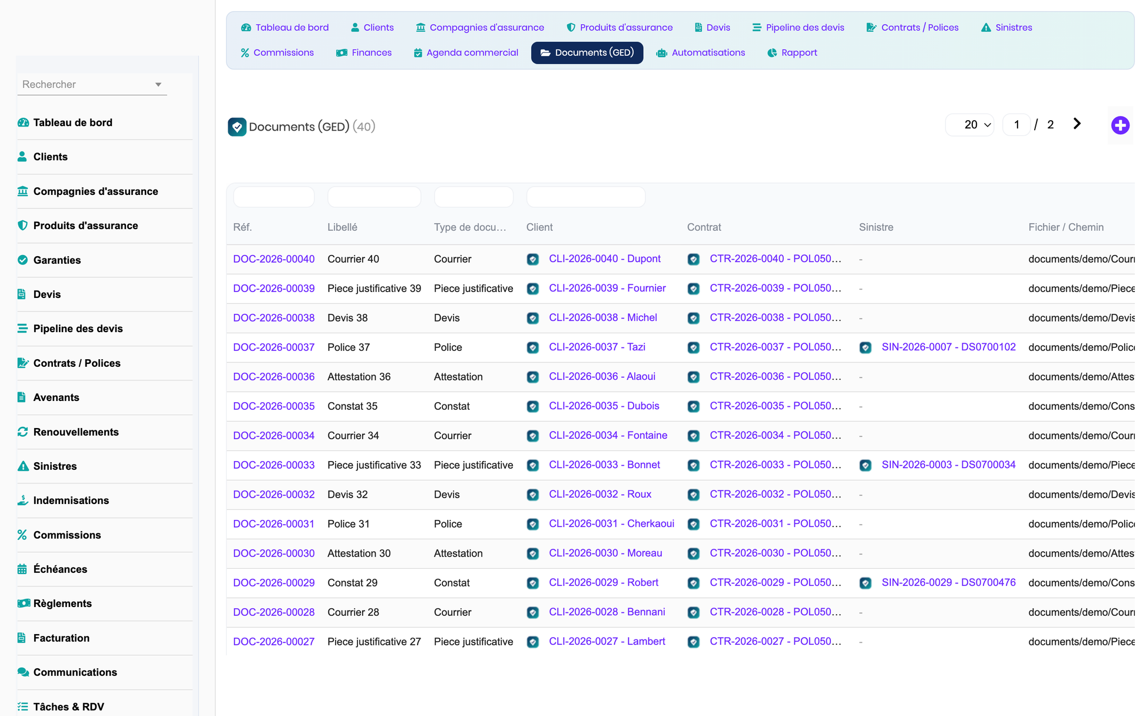Open client CLI-2026-0039 - Fournier
1146x716 pixels.
pos(607,289)
